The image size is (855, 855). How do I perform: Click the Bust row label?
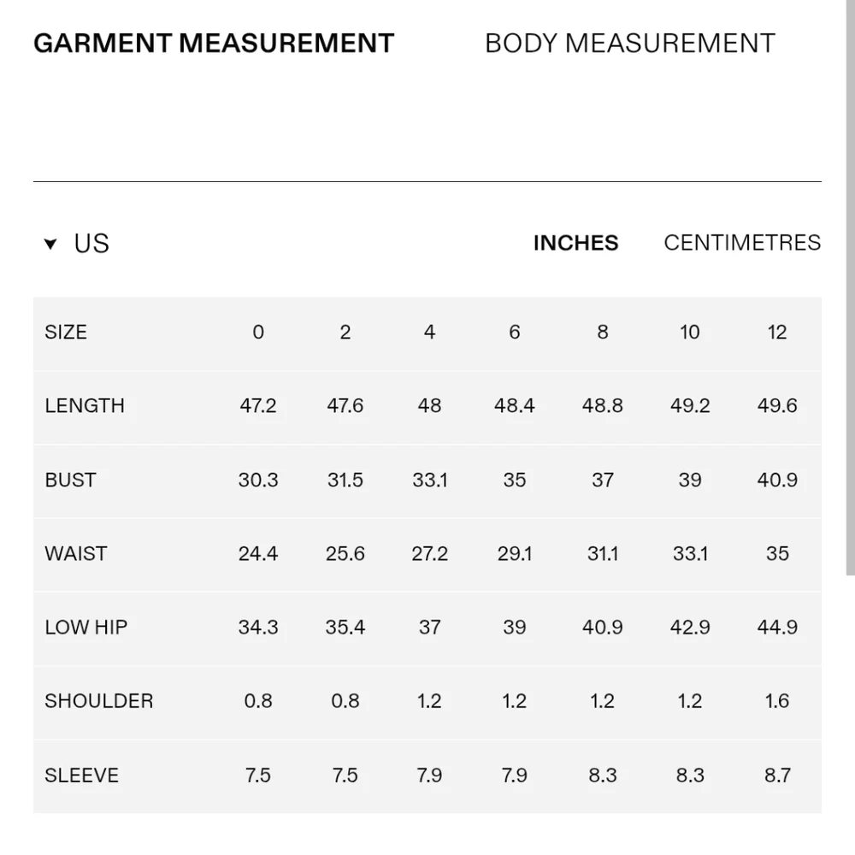[x=70, y=481]
